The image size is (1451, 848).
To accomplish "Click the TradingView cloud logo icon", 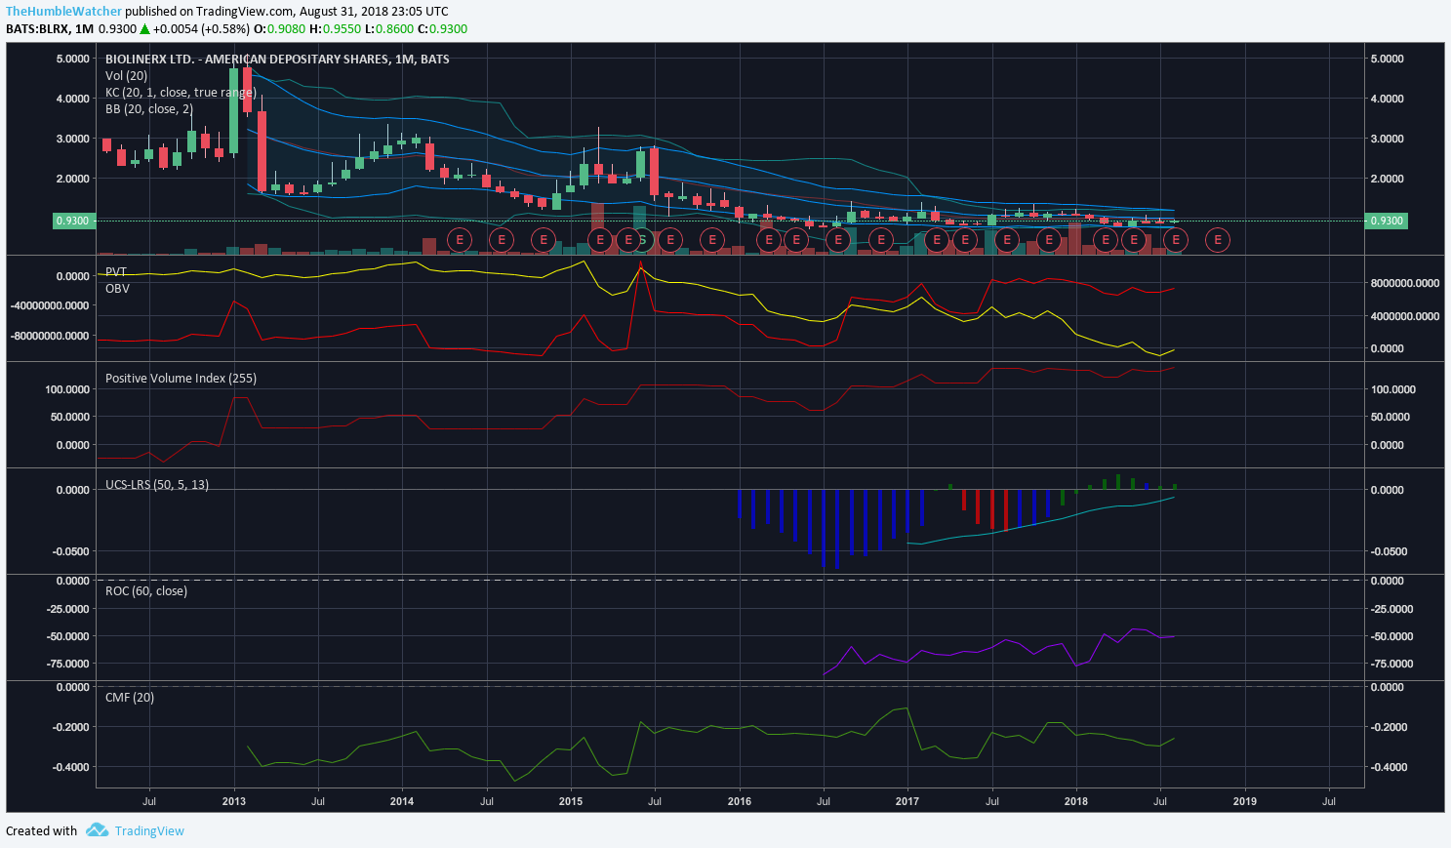I will pyautogui.click(x=97, y=830).
